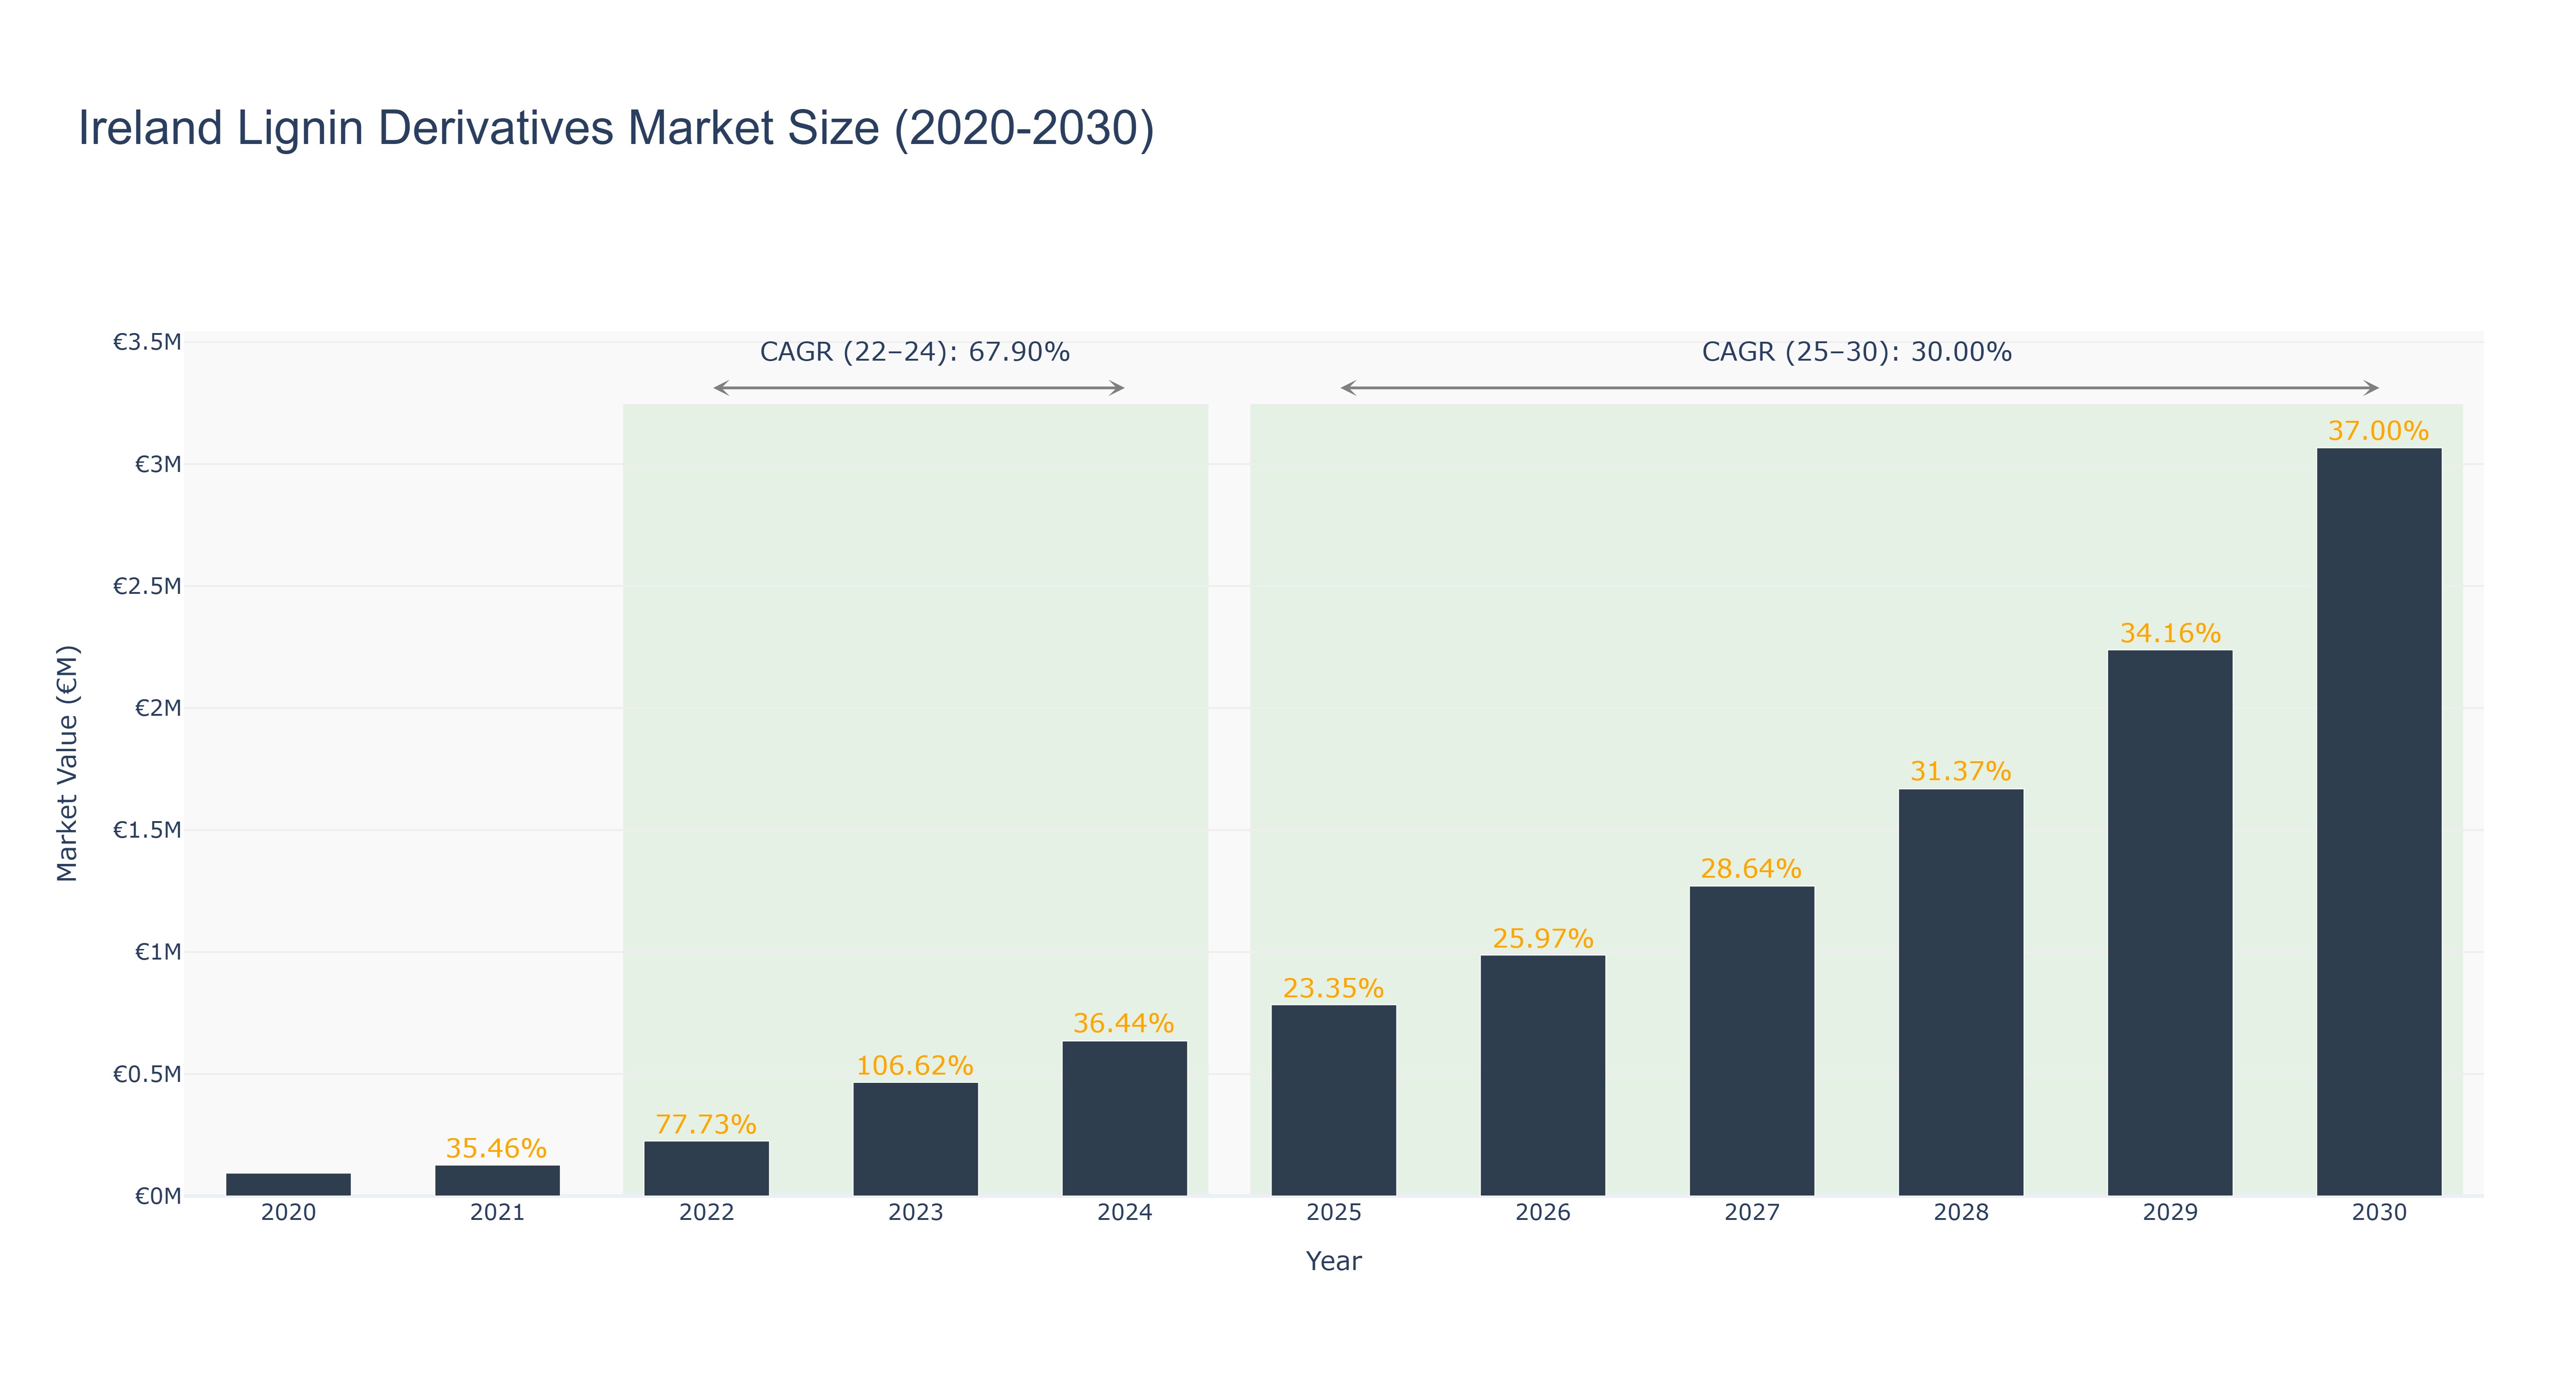Click the 2021 bar in chart
Image resolution: width=2576 pixels, height=1380 pixels.
pyautogui.click(x=498, y=1181)
